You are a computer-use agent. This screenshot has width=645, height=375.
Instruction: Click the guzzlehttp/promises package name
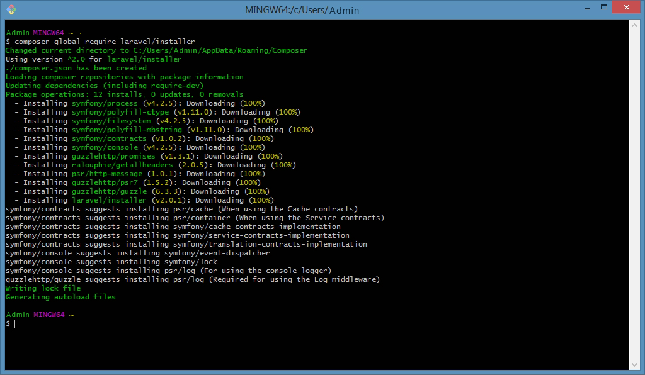coord(113,157)
